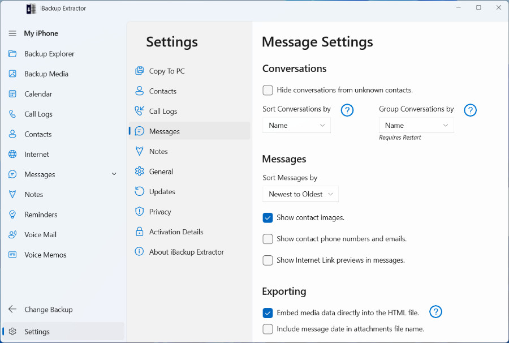Select Messages in the Settings list
Screen dimensions: 509x343
[189, 131]
